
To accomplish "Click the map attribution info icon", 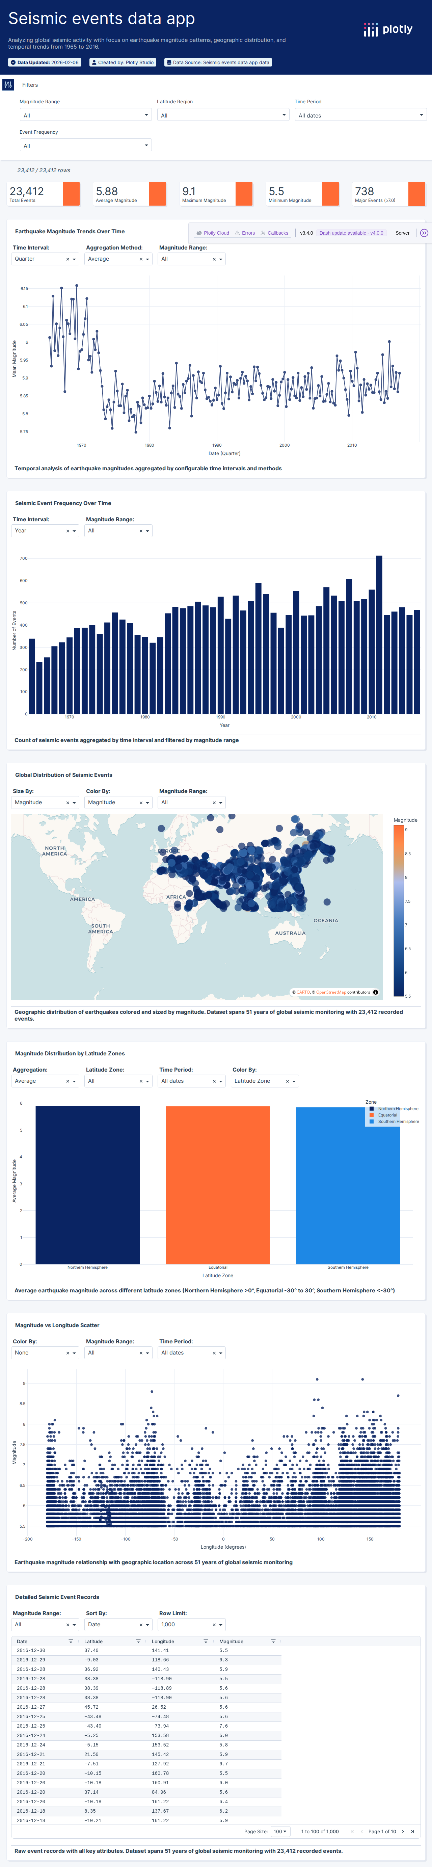I will pos(375,992).
